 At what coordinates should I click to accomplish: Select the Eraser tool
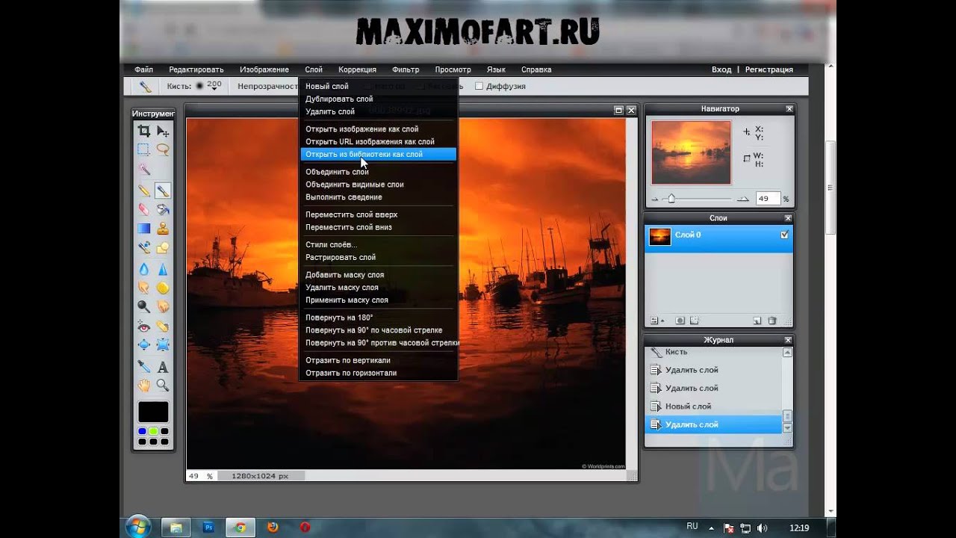(x=144, y=209)
